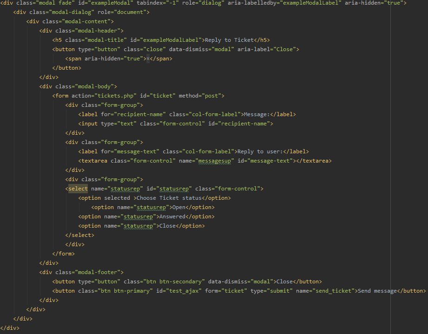Click the form="ticket" attribute
Viewport: 428px width, 334px height.
tap(226, 291)
